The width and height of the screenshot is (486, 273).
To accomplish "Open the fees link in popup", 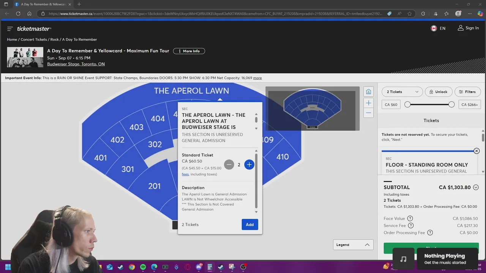I will pyautogui.click(x=185, y=174).
